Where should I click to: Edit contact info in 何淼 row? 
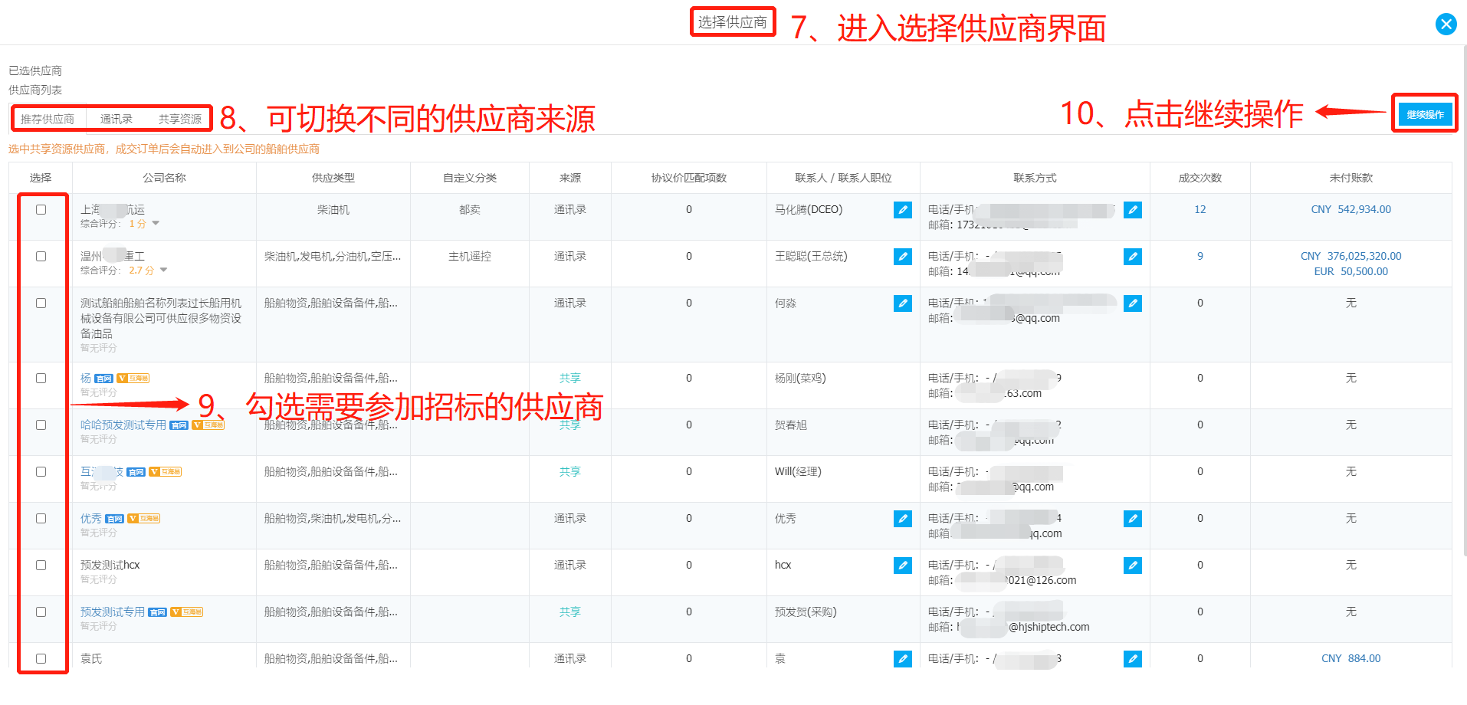tap(1132, 303)
